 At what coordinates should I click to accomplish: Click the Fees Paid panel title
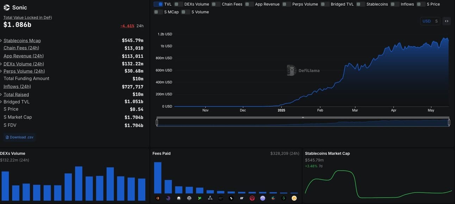click(x=161, y=153)
